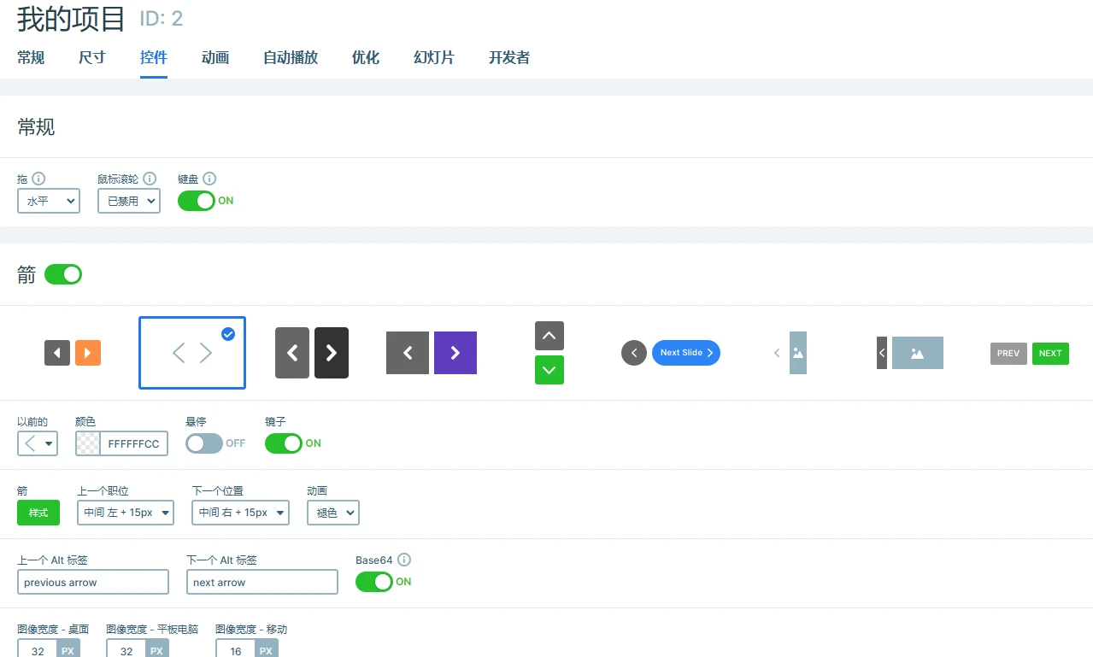Open the 鼠标滚轮 mouse wheel dropdown
This screenshot has height=657, width=1093.
(x=128, y=201)
